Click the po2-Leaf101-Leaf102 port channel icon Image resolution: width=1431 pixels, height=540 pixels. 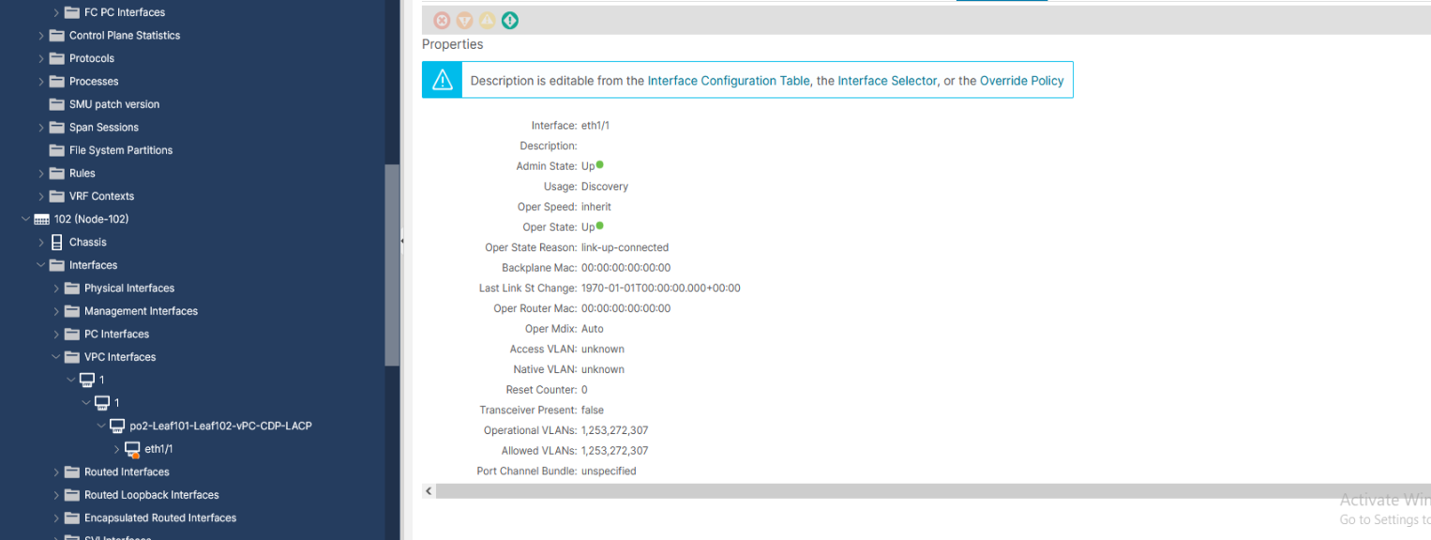coord(117,425)
